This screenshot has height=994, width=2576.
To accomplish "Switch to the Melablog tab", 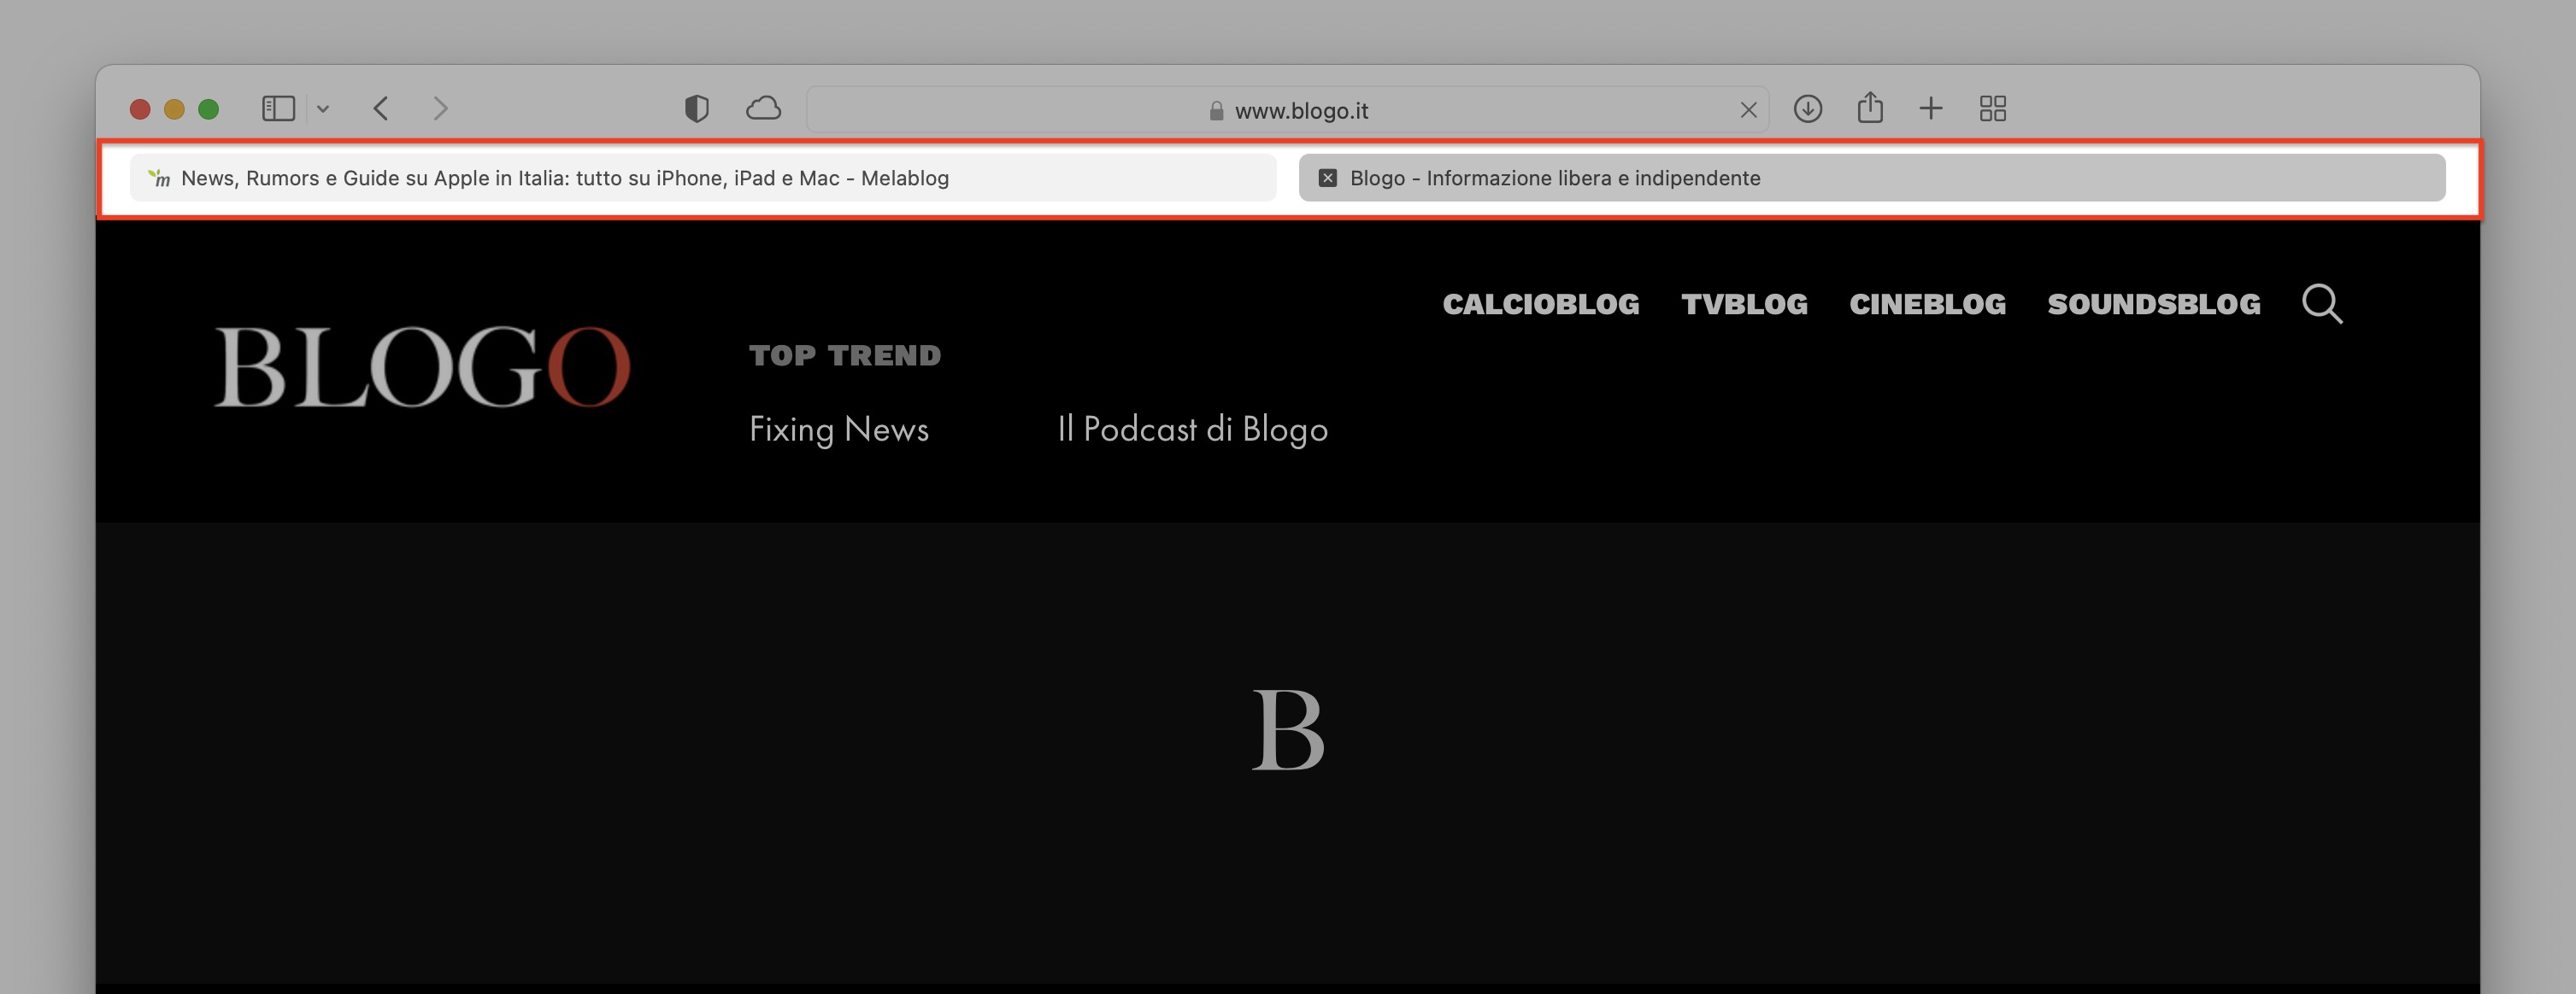I will pos(703,178).
